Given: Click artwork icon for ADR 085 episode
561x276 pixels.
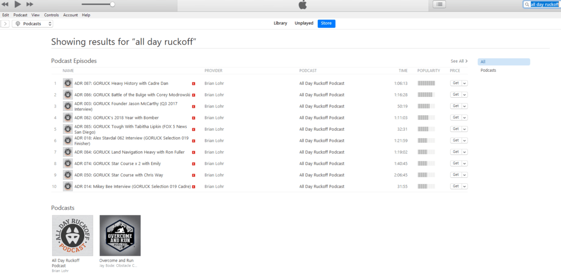Looking at the screenshot, I should [67, 129].
